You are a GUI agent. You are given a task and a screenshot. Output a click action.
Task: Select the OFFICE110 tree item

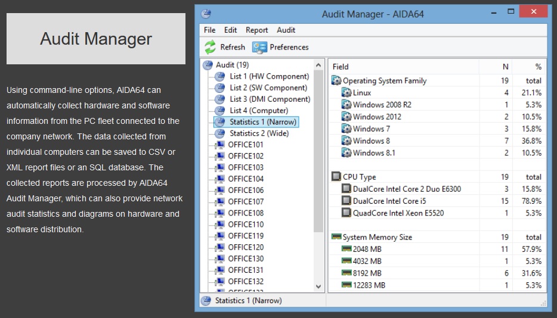tap(246, 225)
